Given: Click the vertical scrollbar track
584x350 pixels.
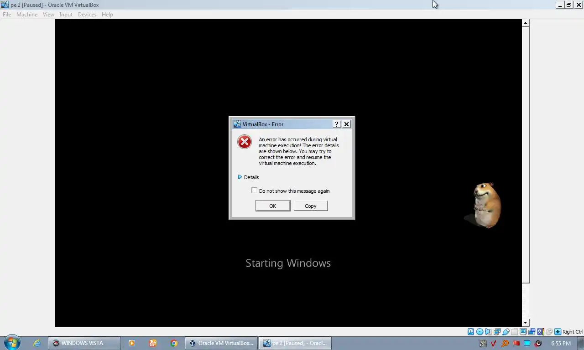Looking at the screenshot, I should coord(526,301).
